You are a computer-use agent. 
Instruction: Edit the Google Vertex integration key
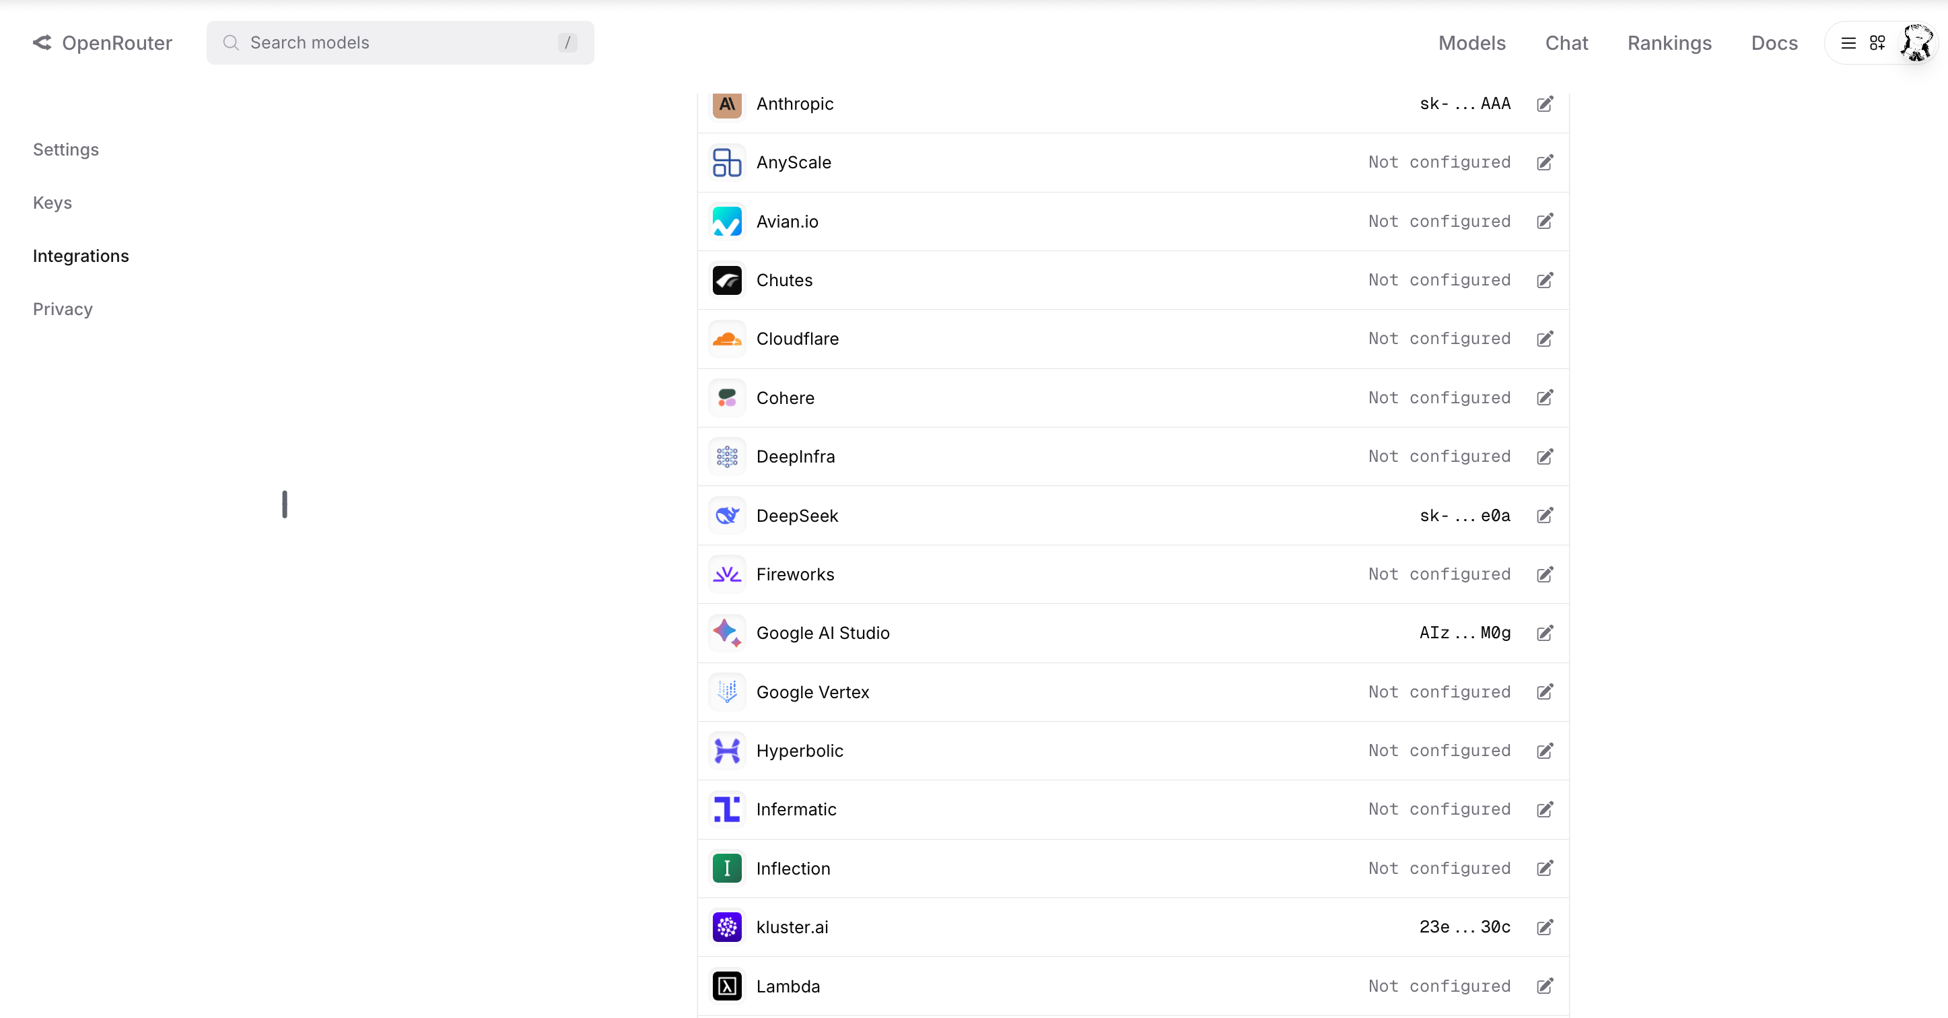click(x=1545, y=692)
